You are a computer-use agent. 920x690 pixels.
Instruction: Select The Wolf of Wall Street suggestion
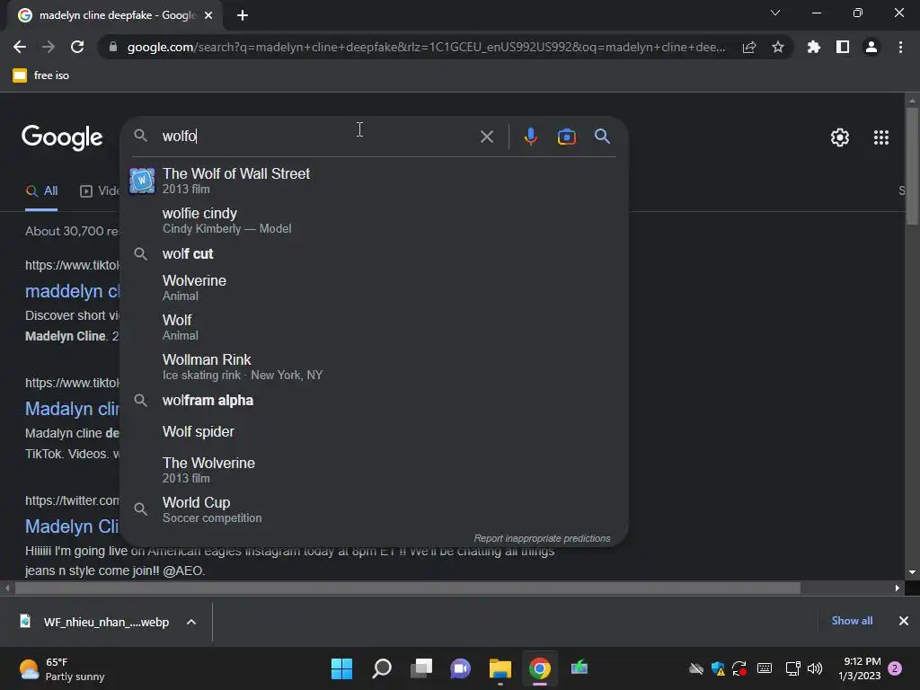(374, 180)
